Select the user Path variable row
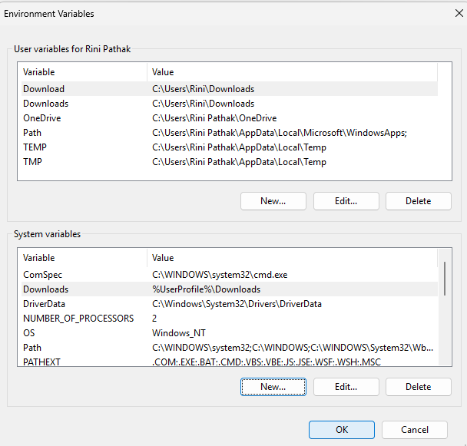The image size is (467, 446). click(32, 133)
